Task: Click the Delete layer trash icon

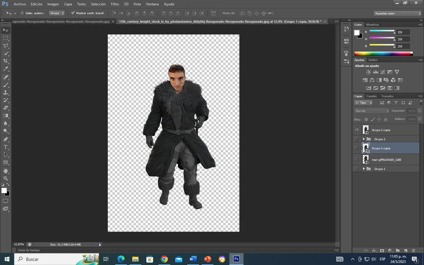Action: 414,251
